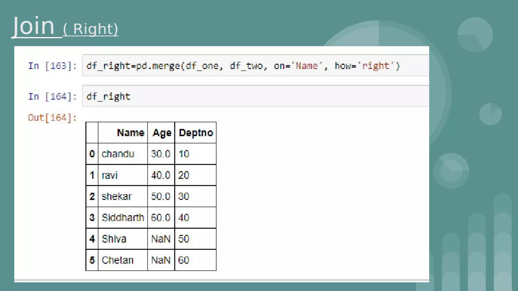Screen dimensions: 518x291
Task: Click the row index 3 cell
Action: click(92, 217)
